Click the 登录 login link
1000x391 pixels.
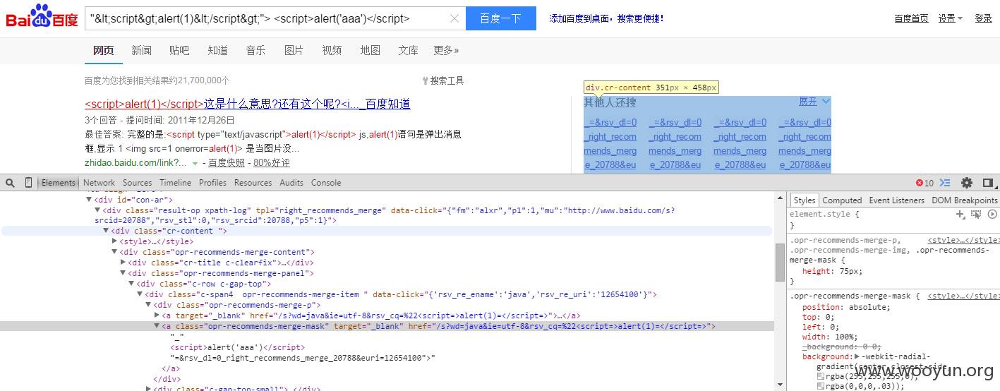coord(984,18)
